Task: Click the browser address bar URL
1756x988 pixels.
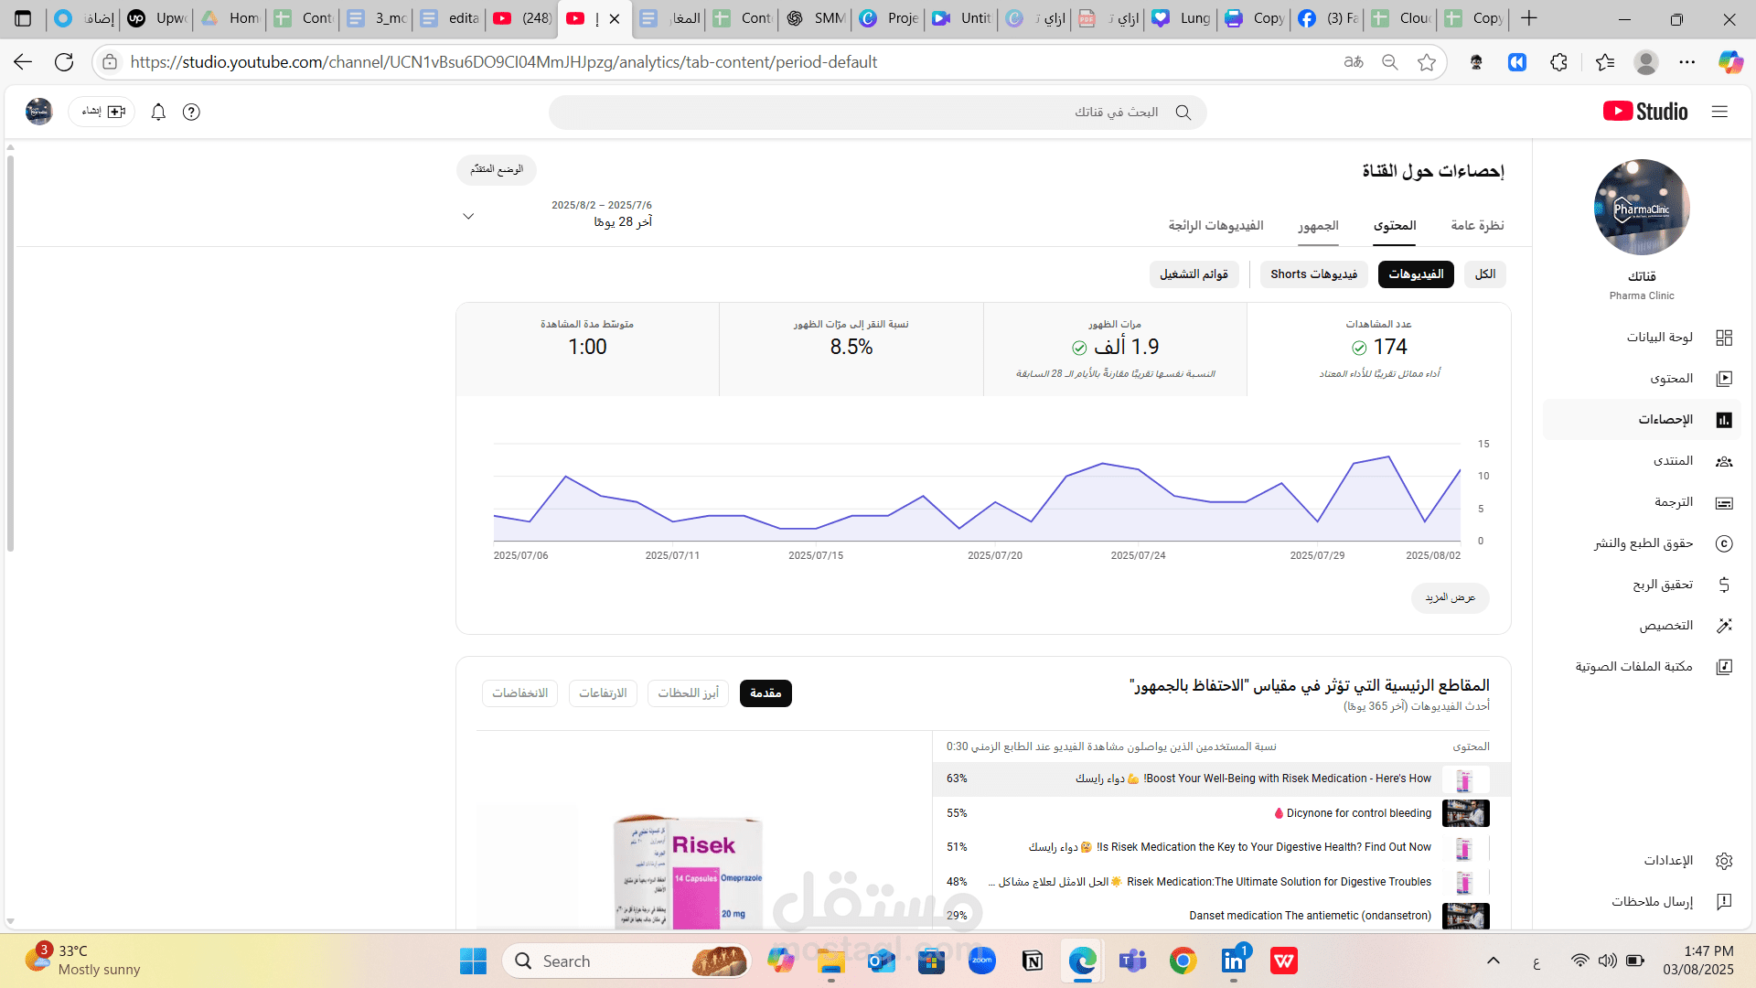Action: coord(503,62)
